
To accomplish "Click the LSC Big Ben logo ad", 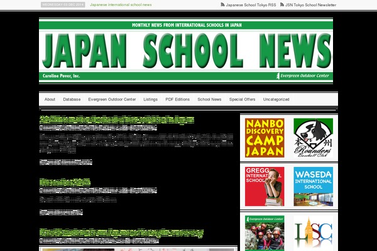I will (x=313, y=233).
